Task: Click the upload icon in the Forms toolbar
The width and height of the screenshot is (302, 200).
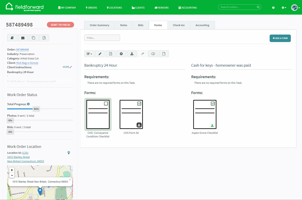Action: point(132,54)
